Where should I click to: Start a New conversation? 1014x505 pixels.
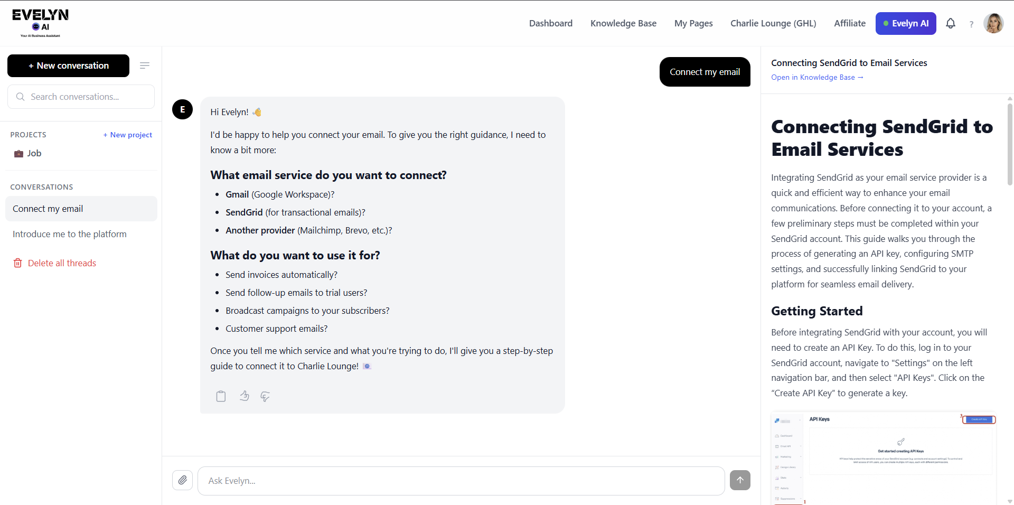tap(68, 66)
